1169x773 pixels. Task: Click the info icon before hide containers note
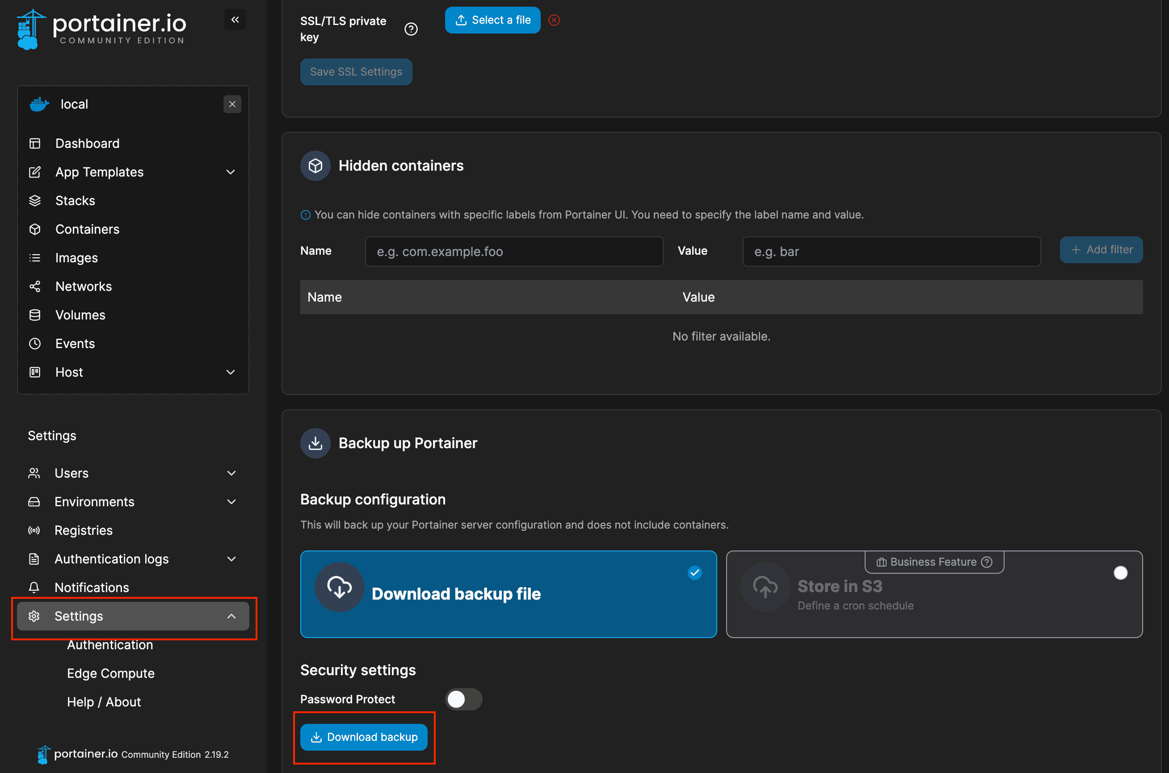tap(305, 215)
